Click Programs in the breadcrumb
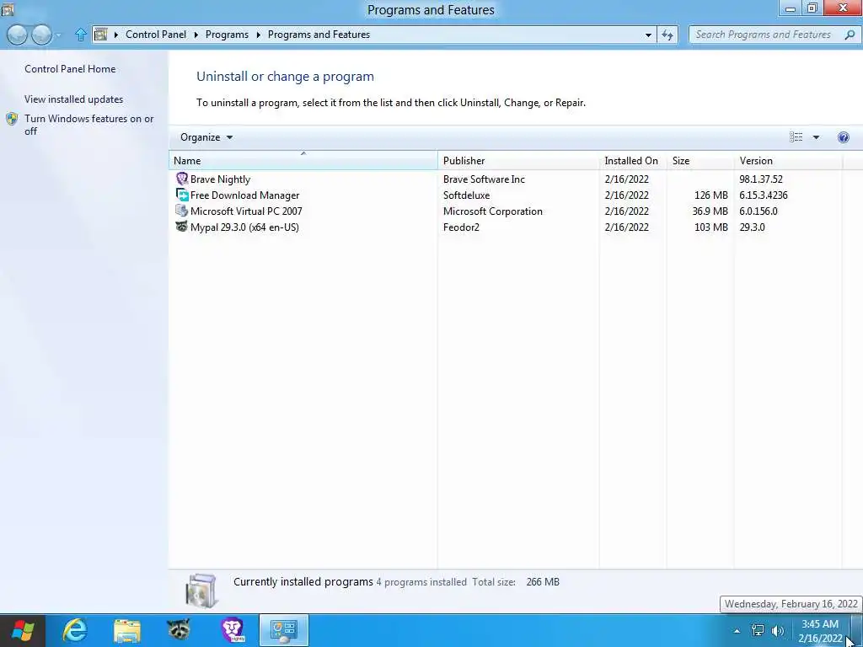 pos(227,34)
